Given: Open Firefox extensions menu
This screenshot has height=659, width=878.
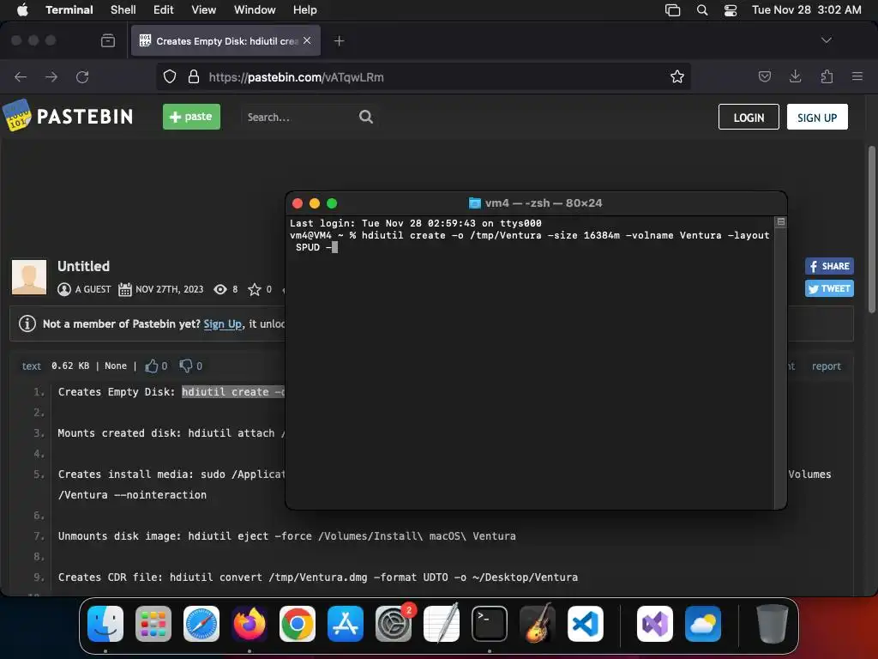Looking at the screenshot, I should (827, 76).
